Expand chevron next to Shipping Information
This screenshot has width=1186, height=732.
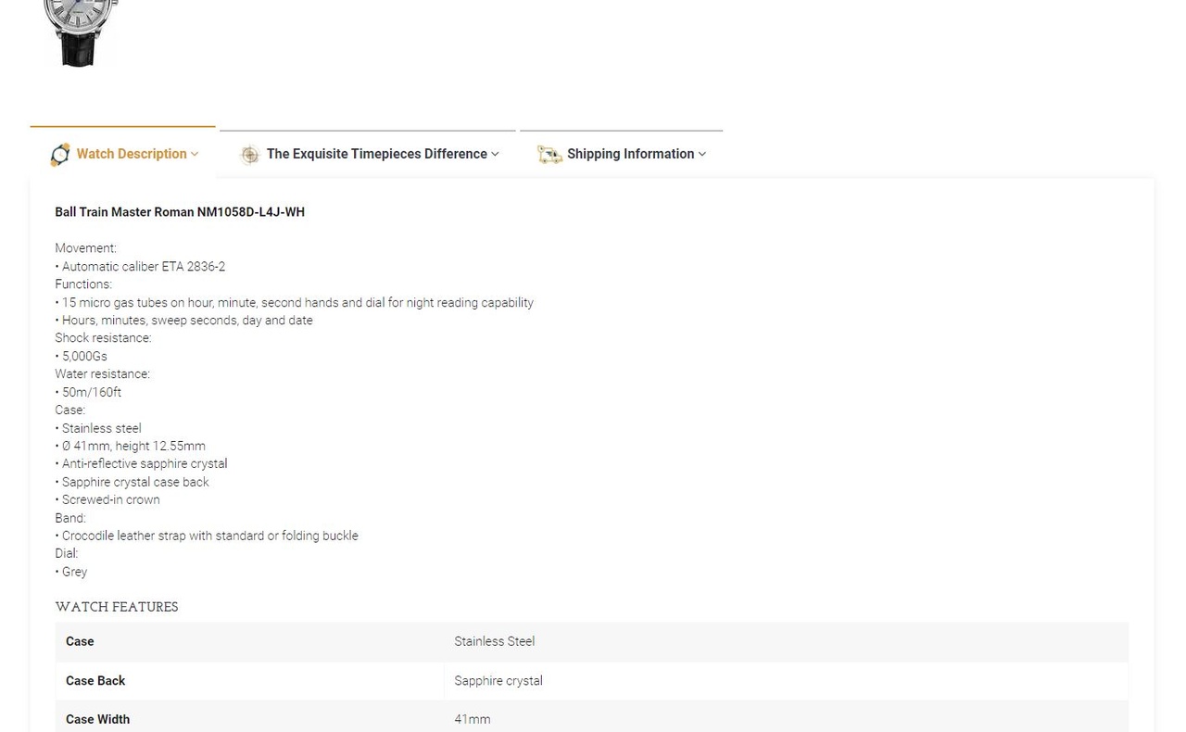click(702, 155)
